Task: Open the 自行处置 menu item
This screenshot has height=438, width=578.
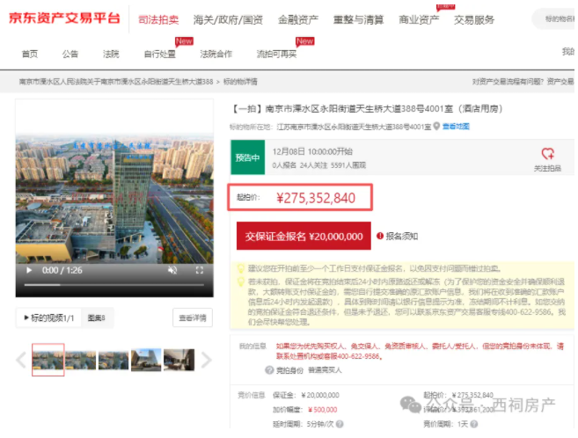Action: [159, 54]
